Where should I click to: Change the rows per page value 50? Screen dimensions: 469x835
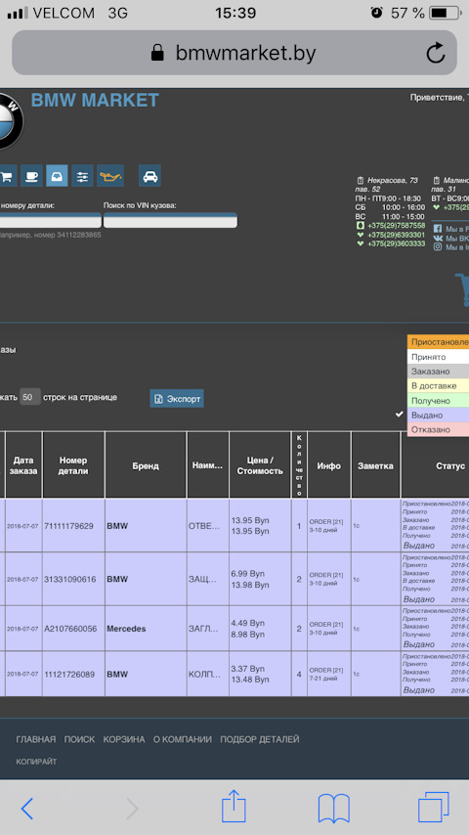(x=30, y=397)
